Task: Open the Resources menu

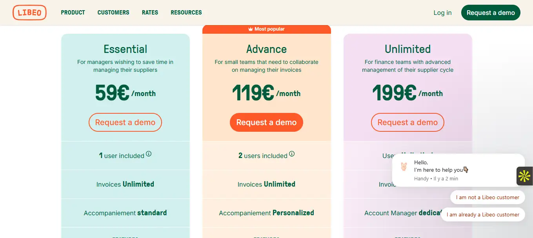Action: click(x=186, y=13)
